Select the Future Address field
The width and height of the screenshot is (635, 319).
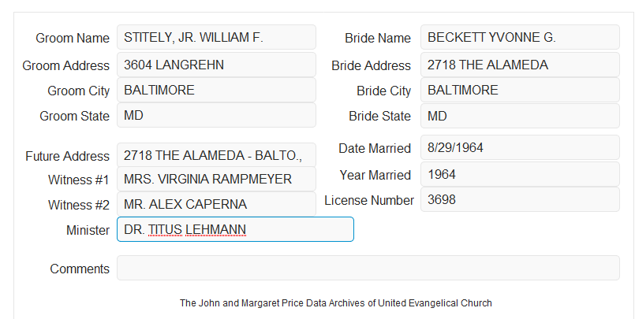coord(216,155)
